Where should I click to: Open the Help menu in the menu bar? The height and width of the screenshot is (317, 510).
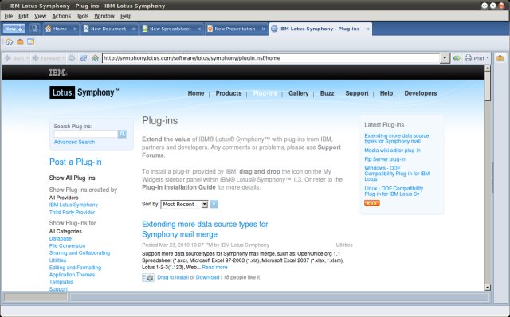coord(126,16)
